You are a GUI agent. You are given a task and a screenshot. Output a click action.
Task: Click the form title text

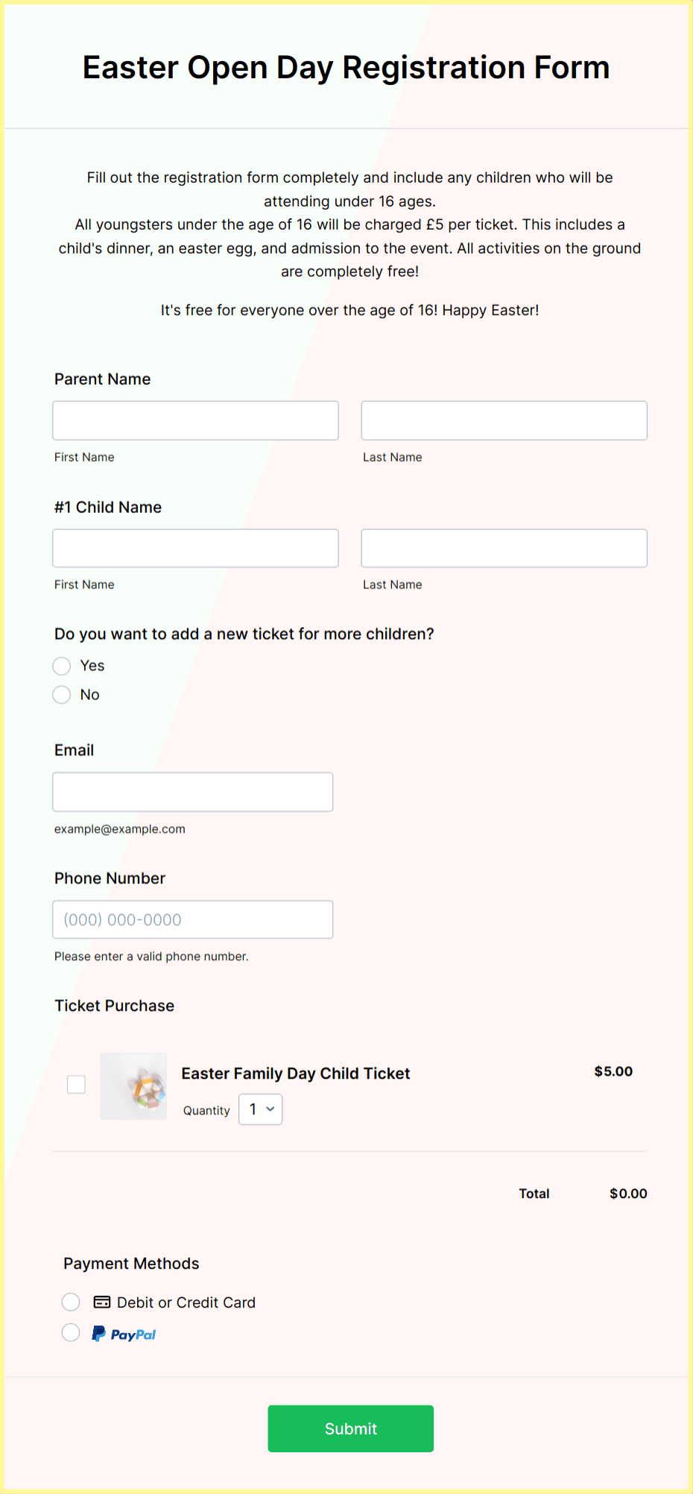(346, 67)
